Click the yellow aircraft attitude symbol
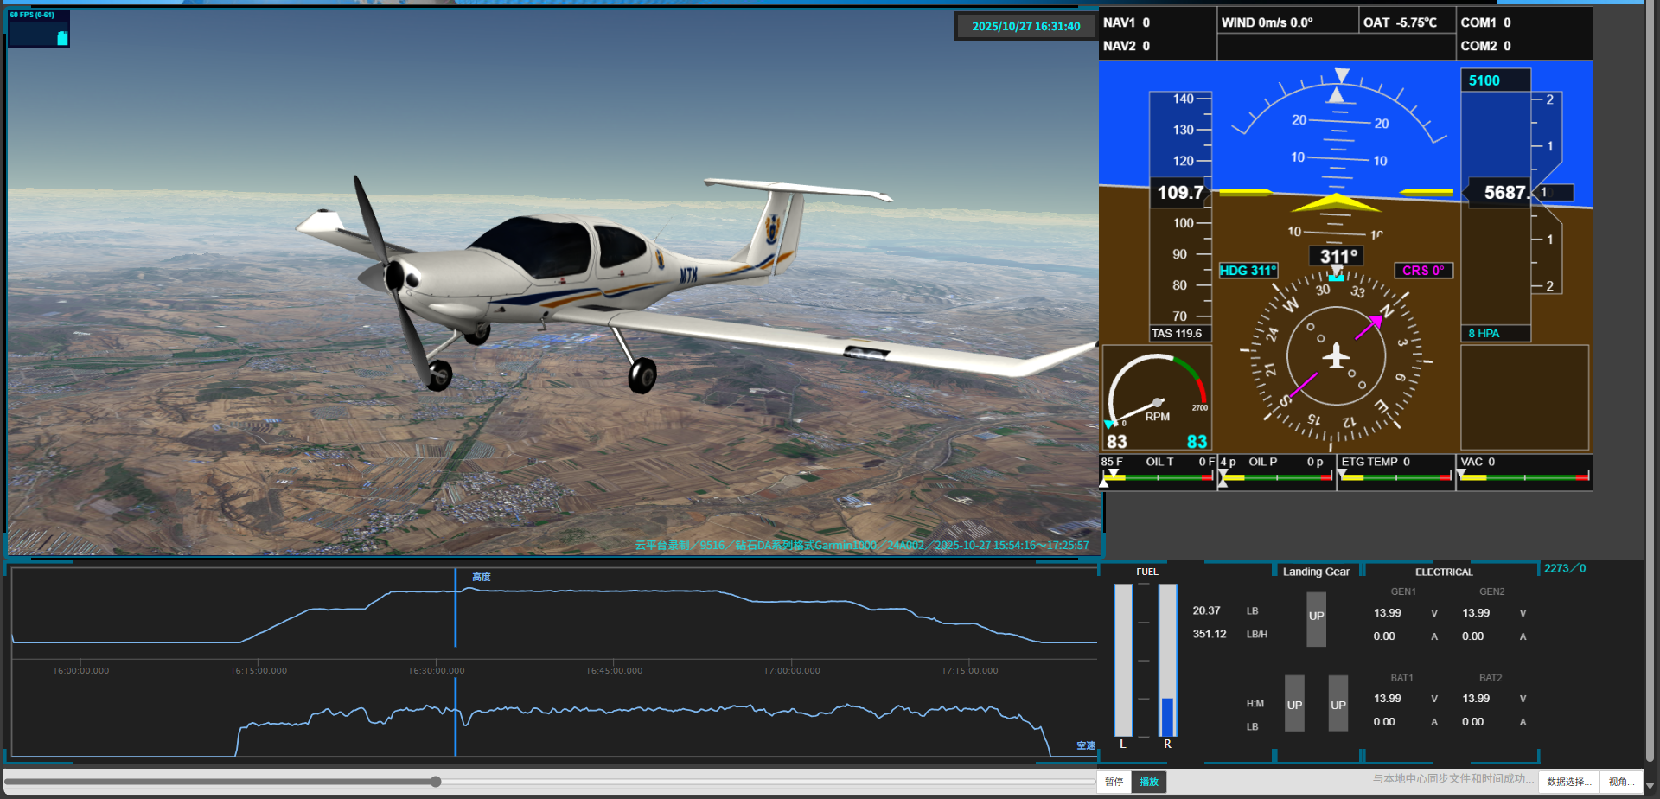This screenshot has width=1660, height=799. click(1336, 204)
